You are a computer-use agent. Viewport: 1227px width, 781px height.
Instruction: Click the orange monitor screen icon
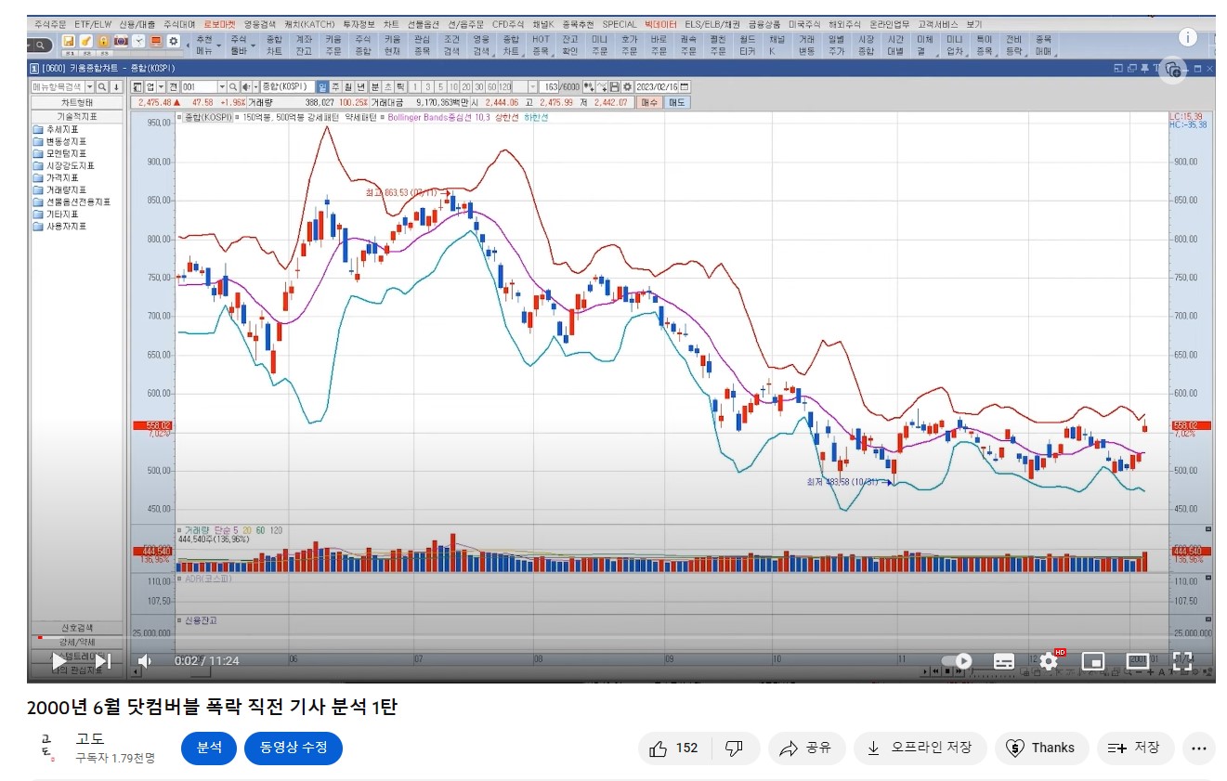coord(155,41)
